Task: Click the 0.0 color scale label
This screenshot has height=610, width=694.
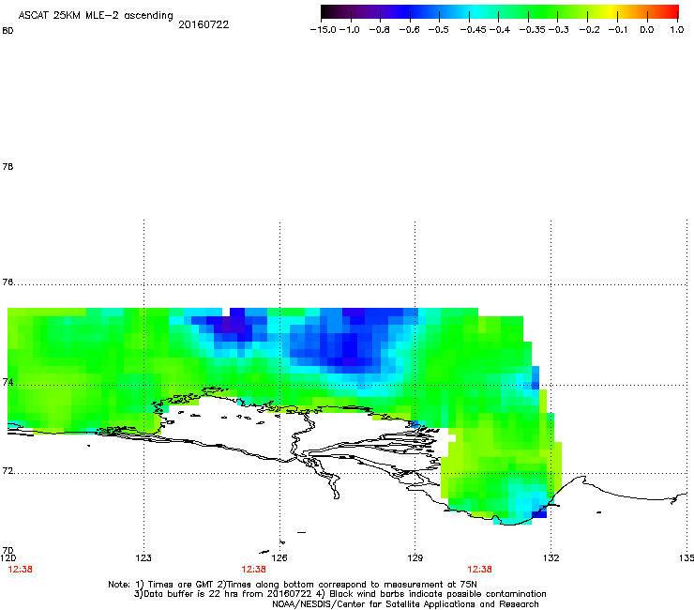Action: (x=647, y=30)
